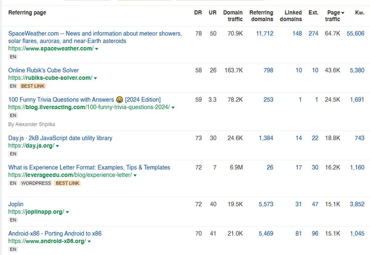Click linked domains value 17
Viewport: 370px width, 255px height.
299,168
